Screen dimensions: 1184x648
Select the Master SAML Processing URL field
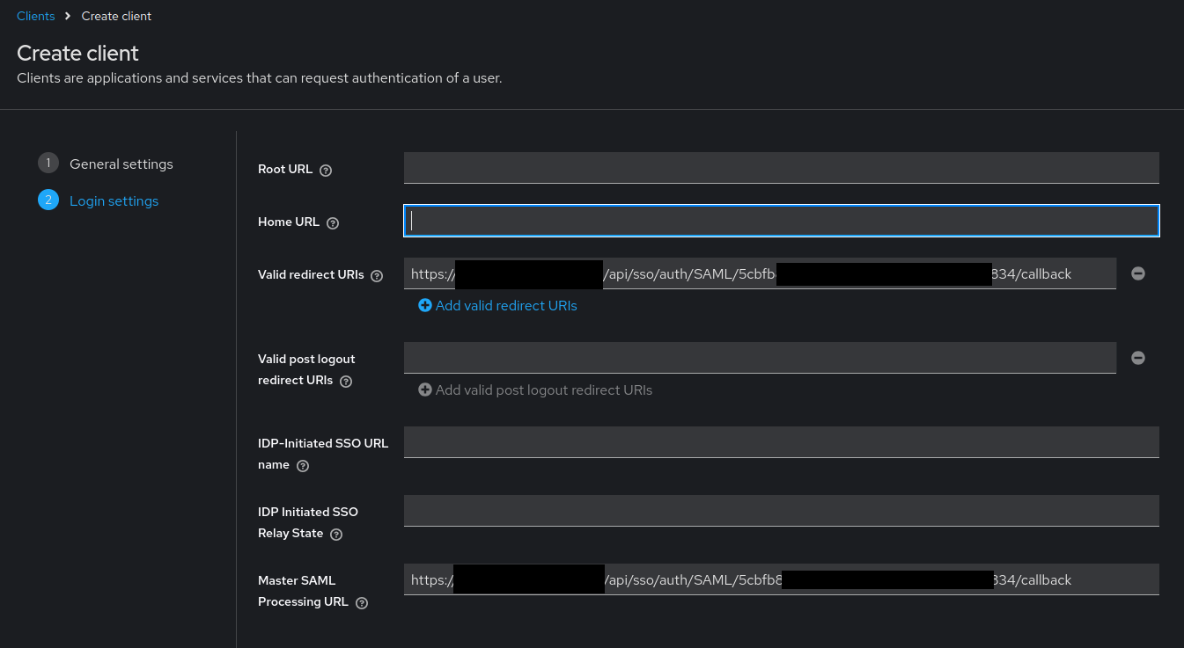[781, 579]
